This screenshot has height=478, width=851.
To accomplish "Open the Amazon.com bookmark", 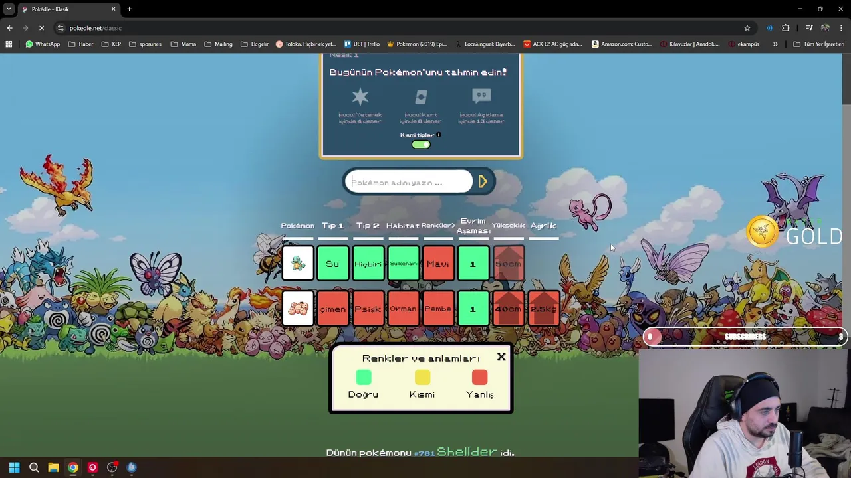I will 622,44.
